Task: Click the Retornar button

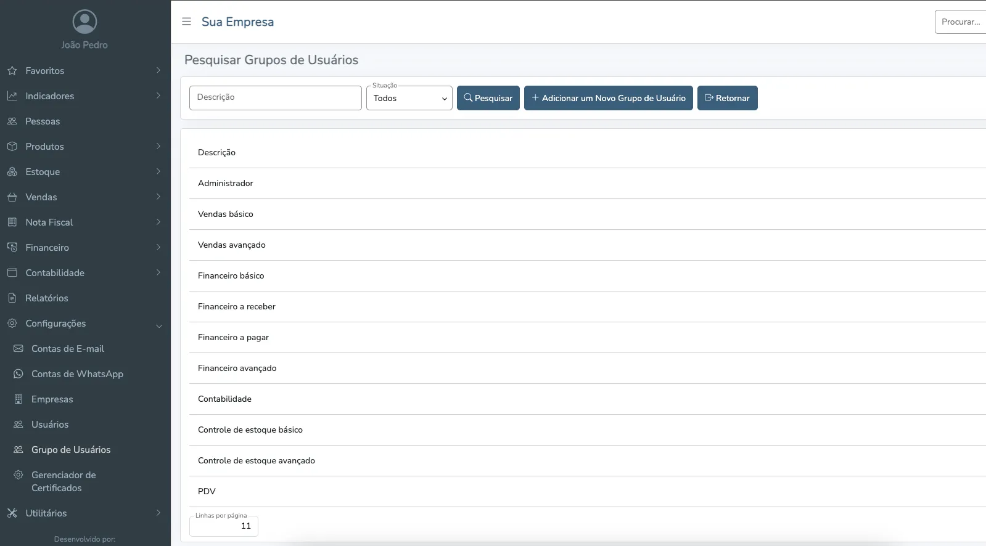Action: coord(727,99)
